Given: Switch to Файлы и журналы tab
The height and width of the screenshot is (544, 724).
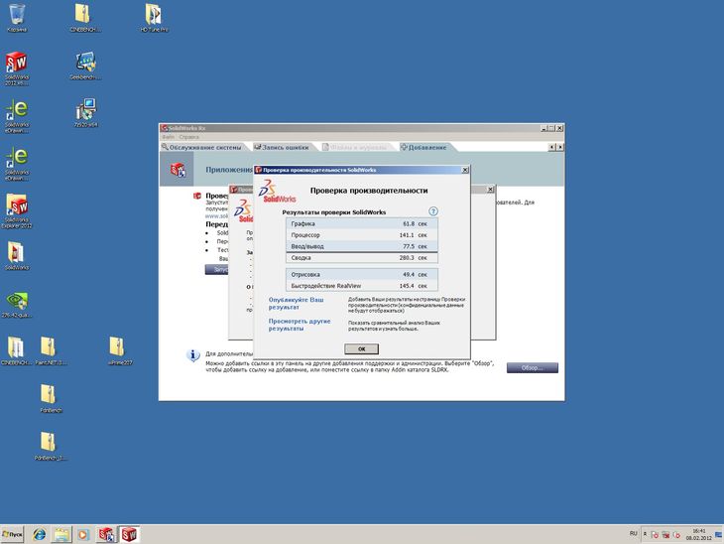Looking at the screenshot, I should [355, 148].
